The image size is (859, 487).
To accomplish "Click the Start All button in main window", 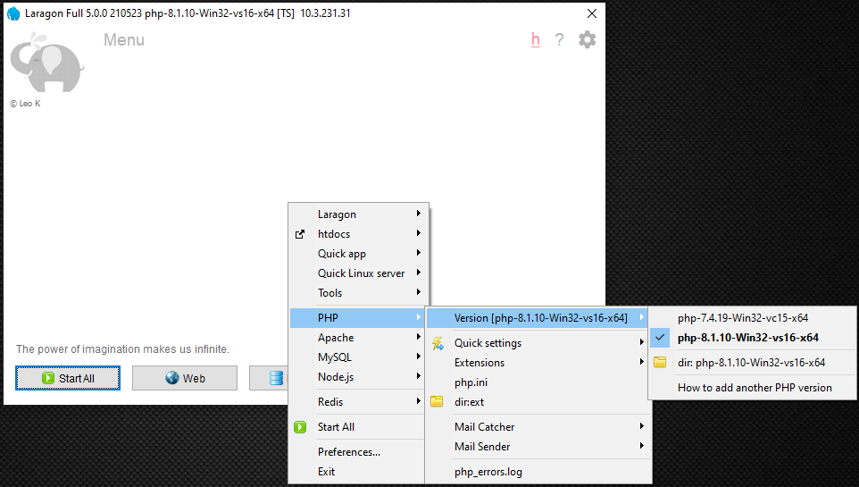I will coord(67,378).
